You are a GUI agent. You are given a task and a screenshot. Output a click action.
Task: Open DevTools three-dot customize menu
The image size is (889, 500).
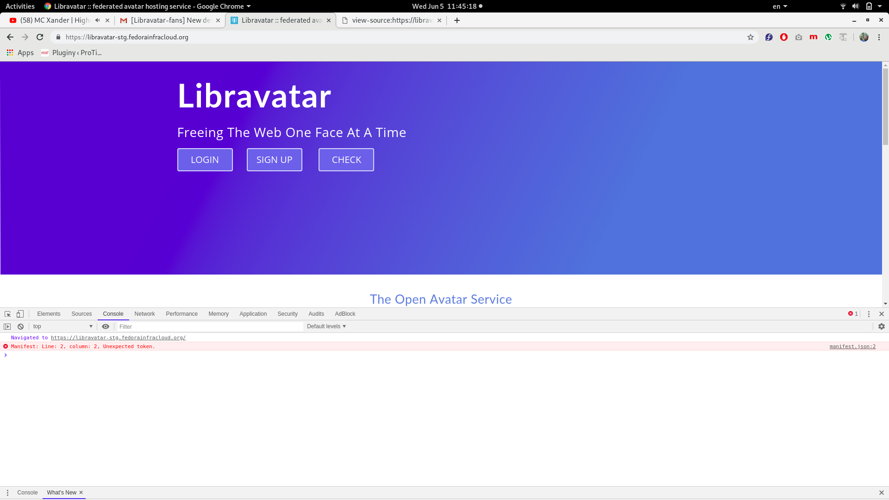(x=869, y=314)
